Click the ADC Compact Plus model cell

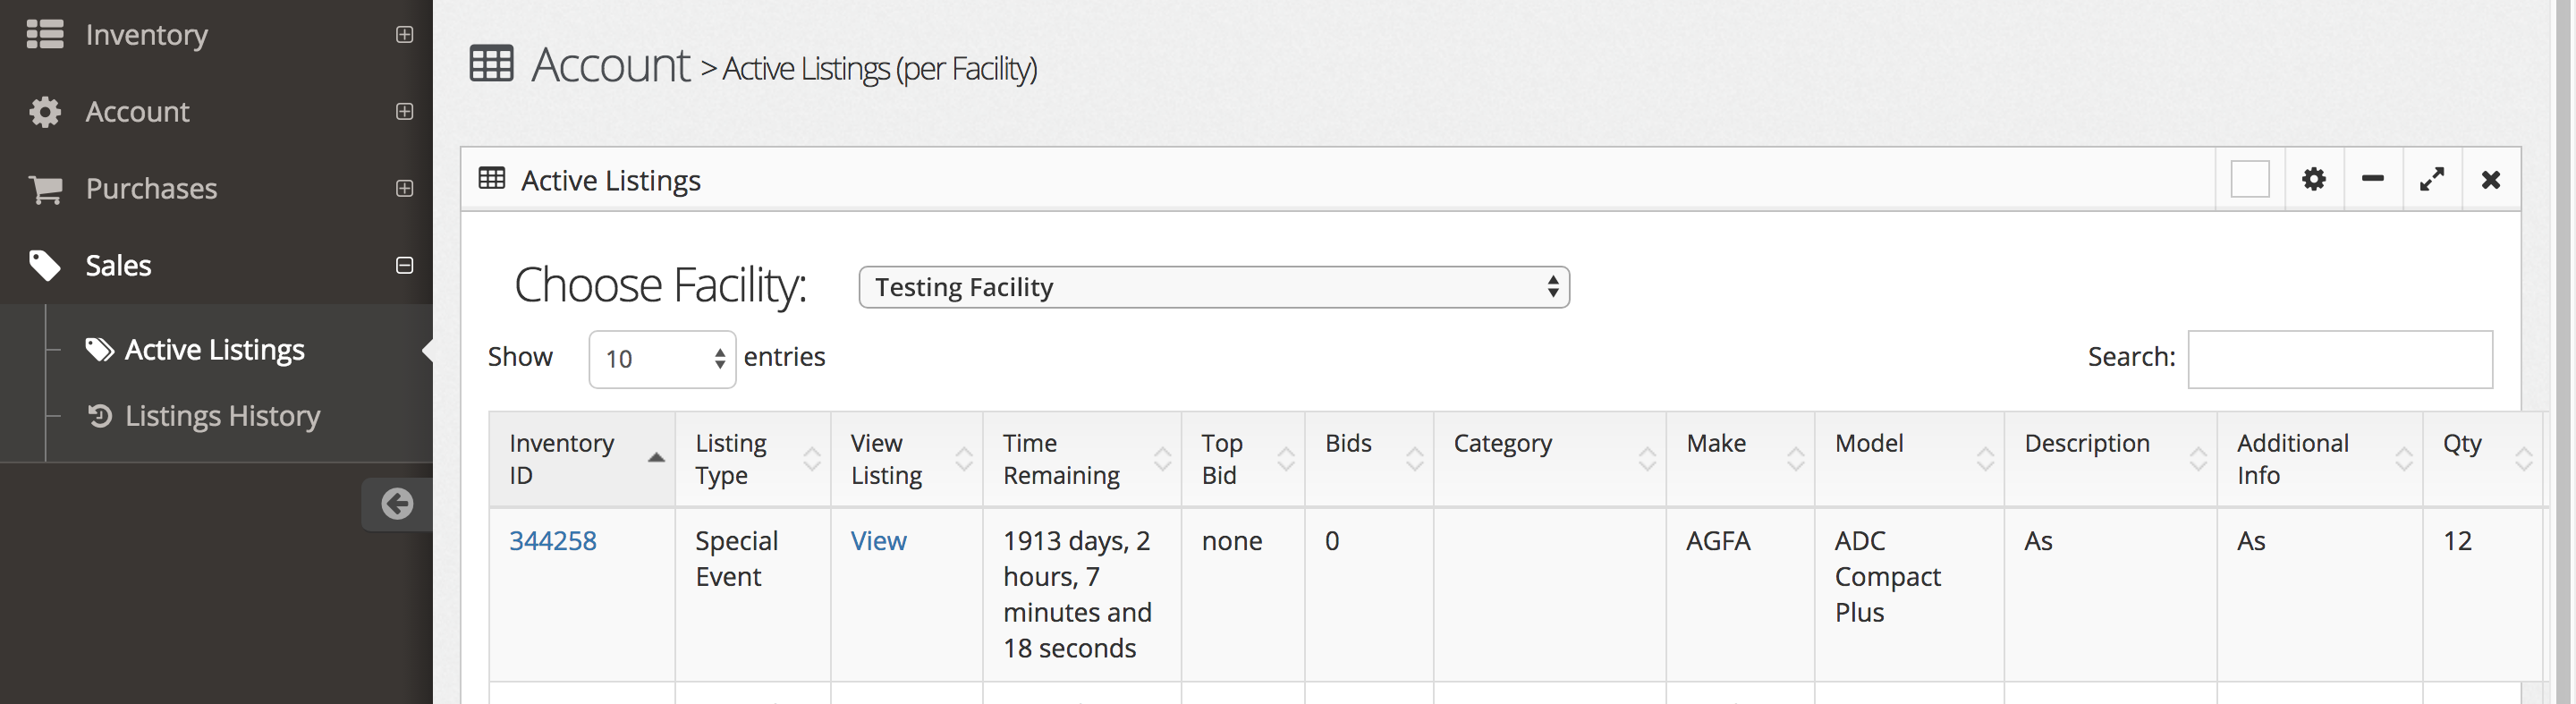click(1910, 594)
